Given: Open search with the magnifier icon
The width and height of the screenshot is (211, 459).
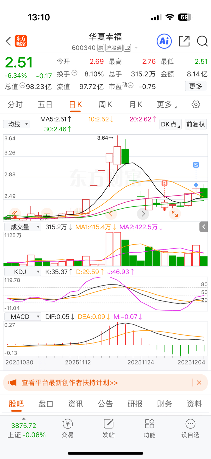Looking at the screenshot, I should pos(202,41).
